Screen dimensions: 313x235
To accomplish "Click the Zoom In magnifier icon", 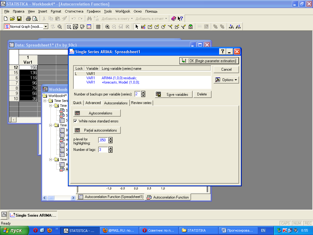I will (x=107, y=27).
